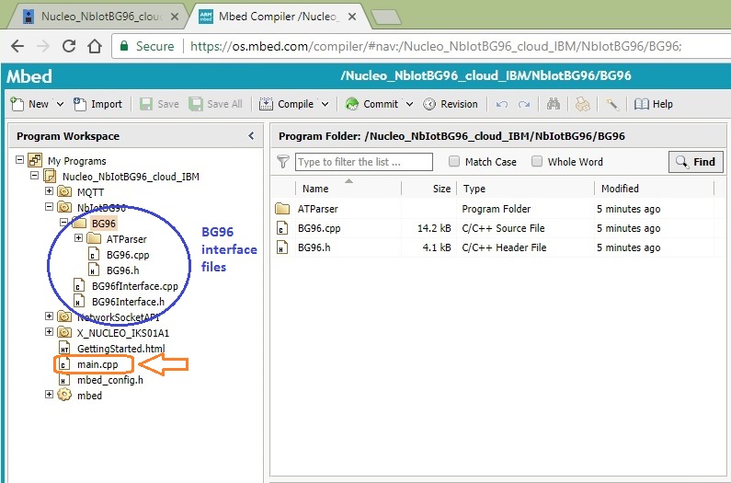Viewport: 731px width, 483px height.
Task: Expand the MQTT folder in tree
Action: click(50, 191)
